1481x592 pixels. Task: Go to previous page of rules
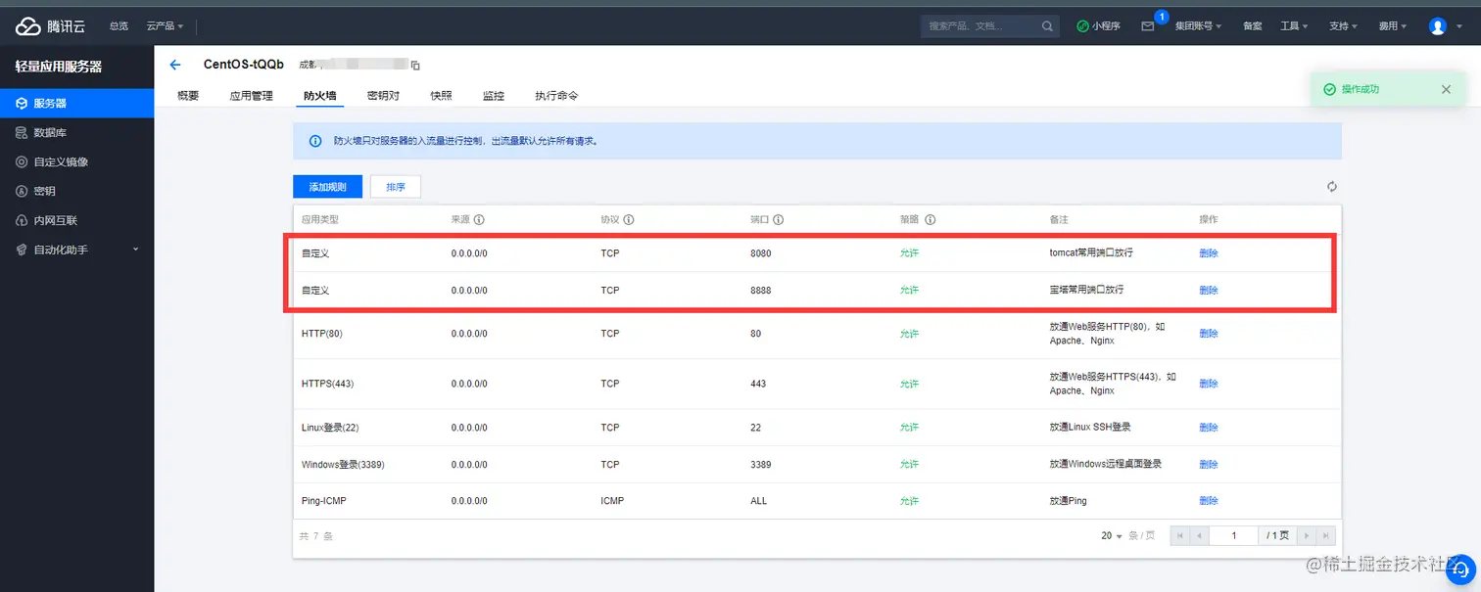1199,536
